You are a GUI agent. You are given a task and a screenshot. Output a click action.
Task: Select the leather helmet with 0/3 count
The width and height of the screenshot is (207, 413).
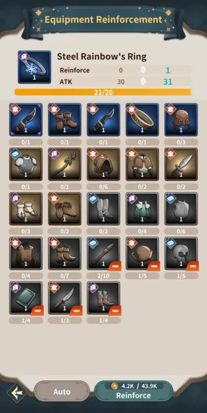point(181,120)
